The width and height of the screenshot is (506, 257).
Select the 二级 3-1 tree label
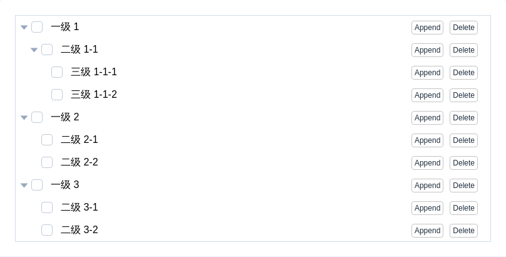coord(80,207)
